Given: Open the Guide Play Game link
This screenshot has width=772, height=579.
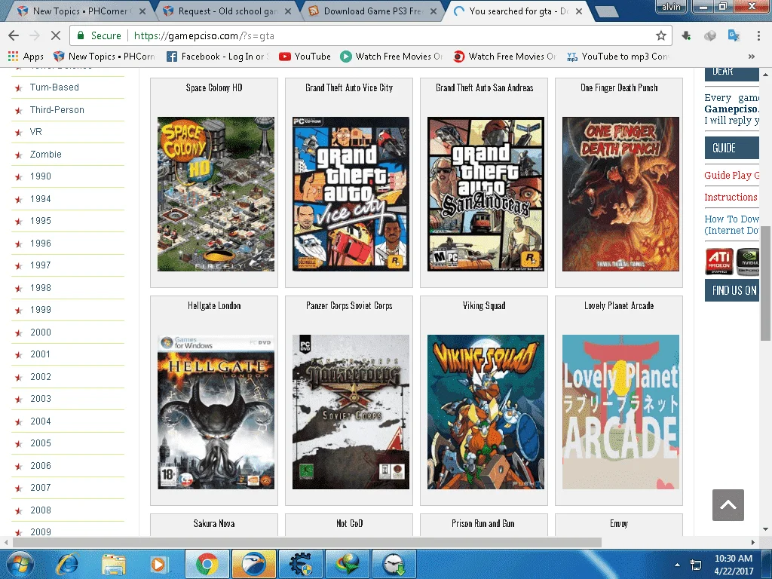Looking at the screenshot, I should 731,175.
